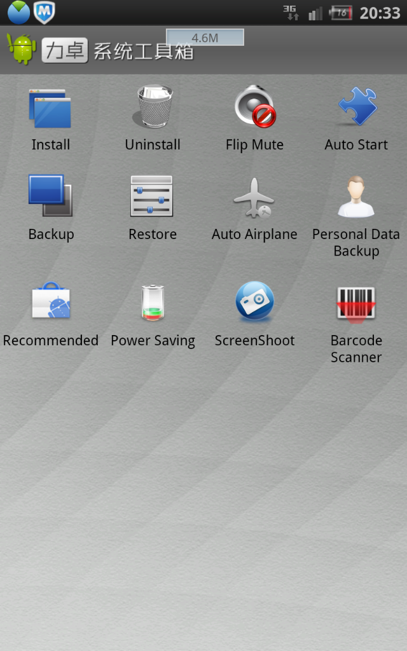
Task: Click the 4.6M memory indicator
Action: pos(205,38)
